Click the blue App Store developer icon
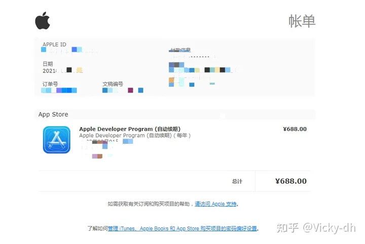 coord(56,140)
